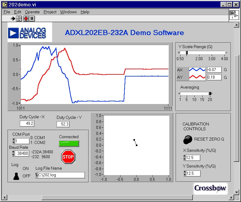241x202 pixels.
Task: Click the COM Port stepper arrows
Action: pyautogui.click(x=13, y=141)
